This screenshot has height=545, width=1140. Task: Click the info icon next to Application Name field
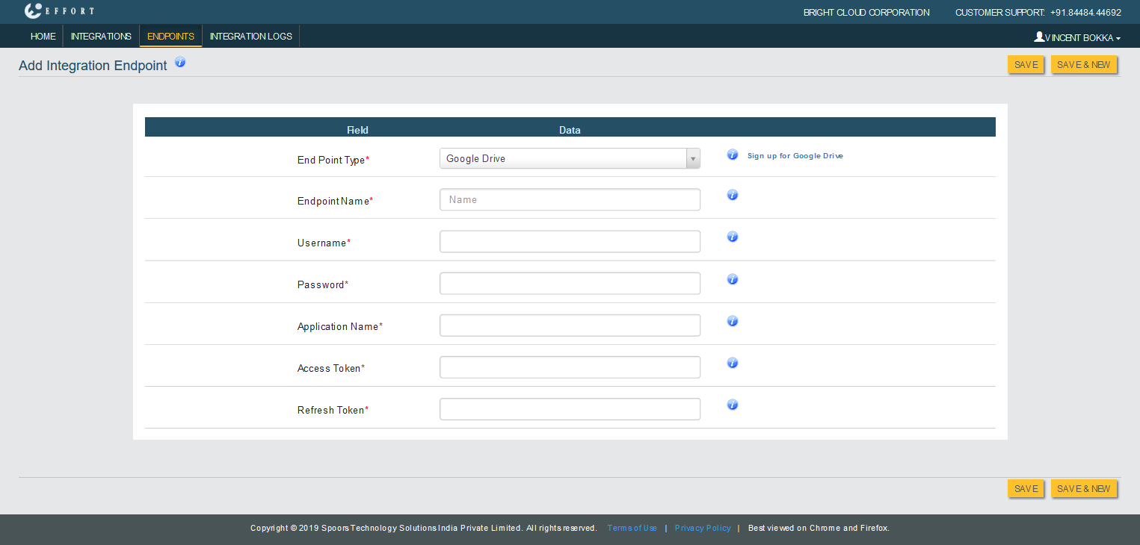pos(733,321)
